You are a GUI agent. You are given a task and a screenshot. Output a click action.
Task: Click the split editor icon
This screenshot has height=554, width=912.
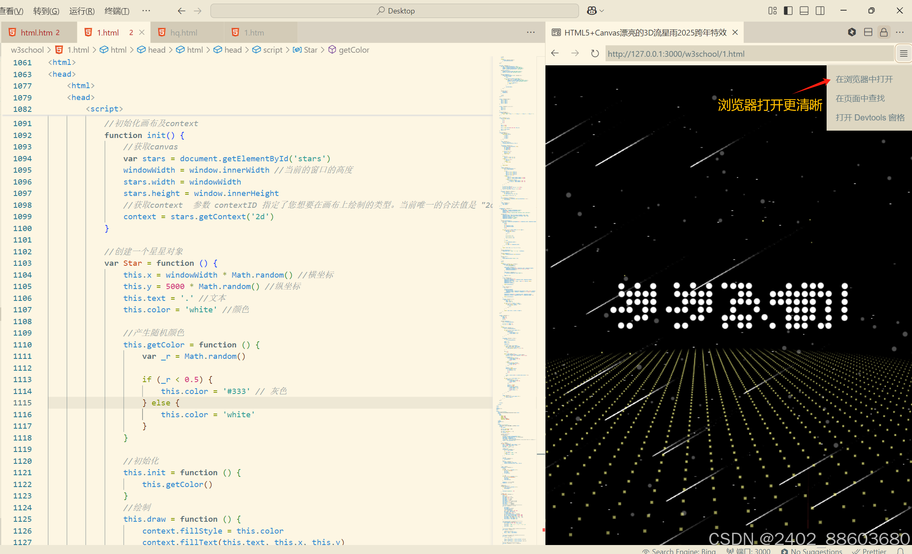[x=868, y=32]
